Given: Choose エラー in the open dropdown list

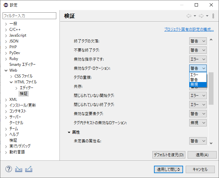Looking at the screenshot, I should (198, 75).
